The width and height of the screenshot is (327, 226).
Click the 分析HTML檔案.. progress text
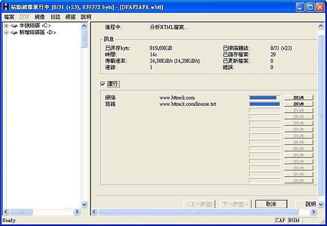(x=168, y=27)
